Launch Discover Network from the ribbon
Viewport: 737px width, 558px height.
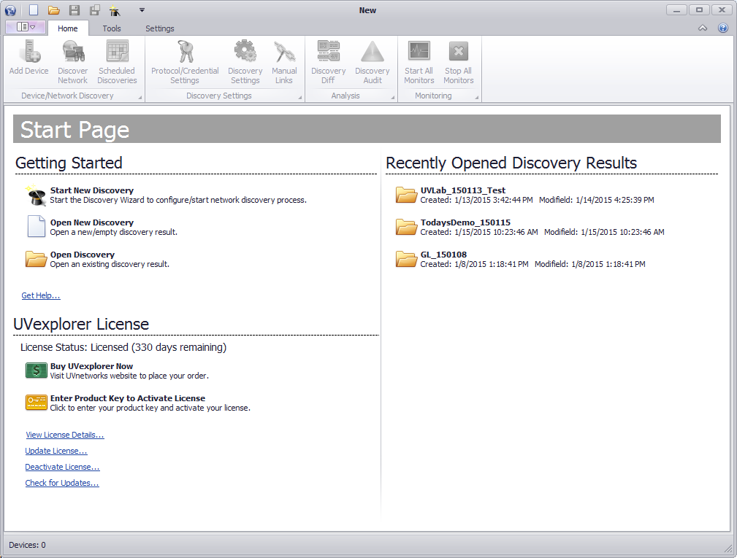pyautogui.click(x=73, y=62)
